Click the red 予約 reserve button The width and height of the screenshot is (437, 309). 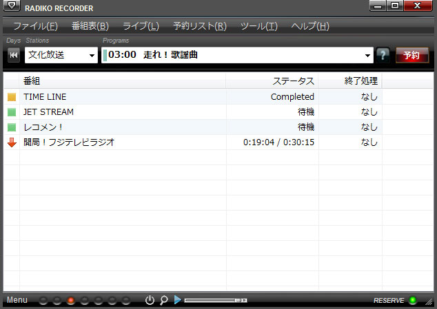pyautogui.click(x=412, y=55)
